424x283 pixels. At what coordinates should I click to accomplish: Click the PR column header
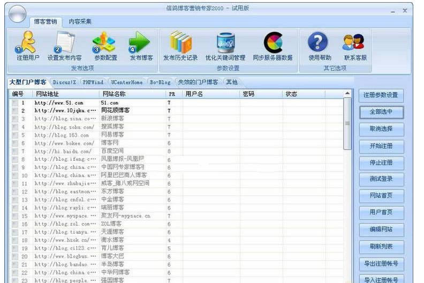coord(171,94)
